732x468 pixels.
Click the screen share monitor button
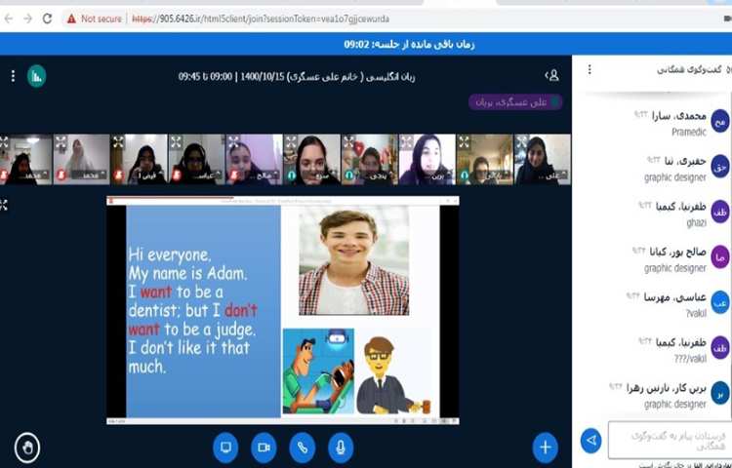tap(224, 448)
